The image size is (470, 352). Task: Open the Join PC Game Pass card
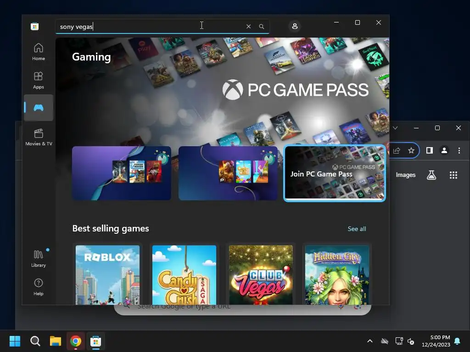tap(335, 174)
